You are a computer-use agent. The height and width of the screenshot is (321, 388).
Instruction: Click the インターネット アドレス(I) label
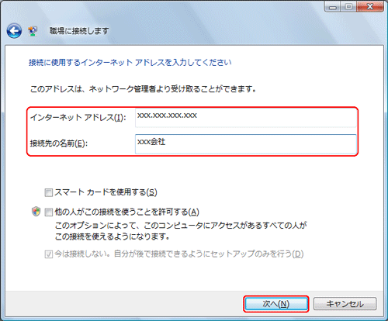(x=78, y=118)
